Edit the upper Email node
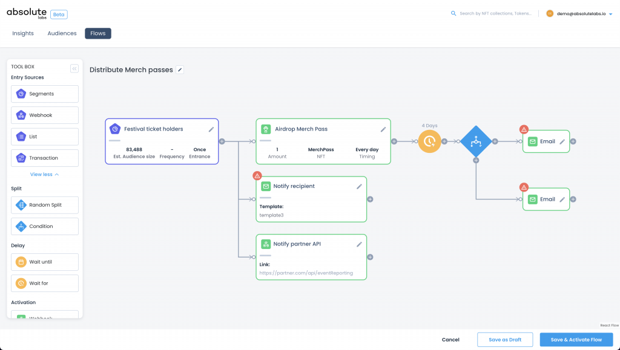The image size is (620, 350). pyautogui.click(x=562, y=141)
